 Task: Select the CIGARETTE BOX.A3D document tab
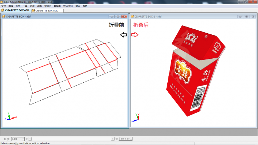tap(15, 11)
